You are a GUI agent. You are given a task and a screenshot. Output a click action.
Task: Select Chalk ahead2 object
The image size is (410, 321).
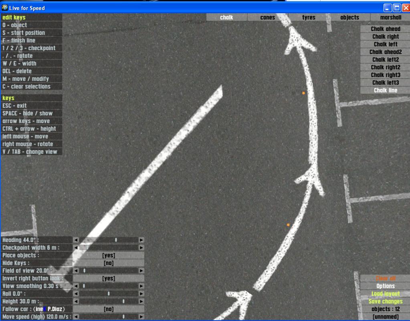(386, 52)
